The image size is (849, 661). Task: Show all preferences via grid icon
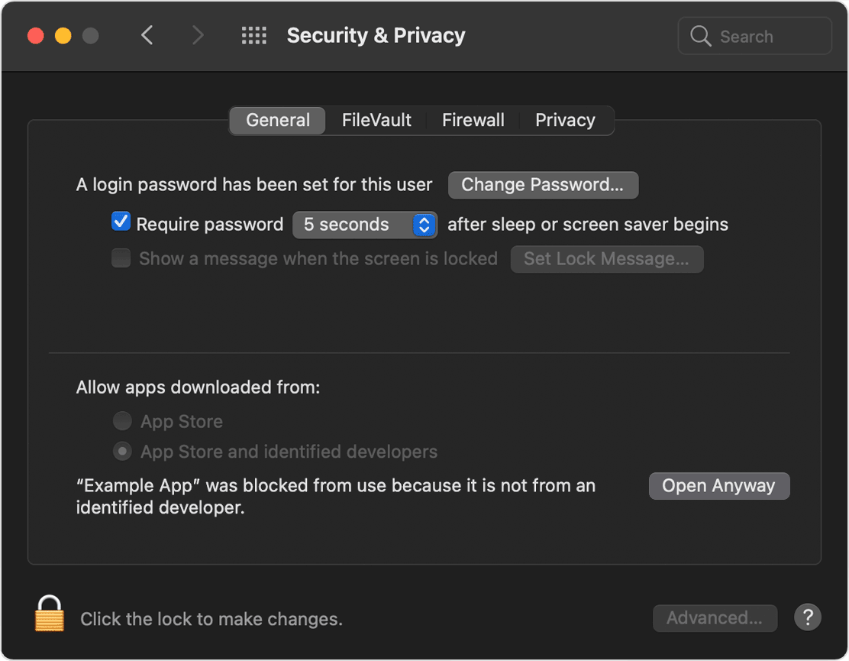pyautogui.click(x=253, y=35)
